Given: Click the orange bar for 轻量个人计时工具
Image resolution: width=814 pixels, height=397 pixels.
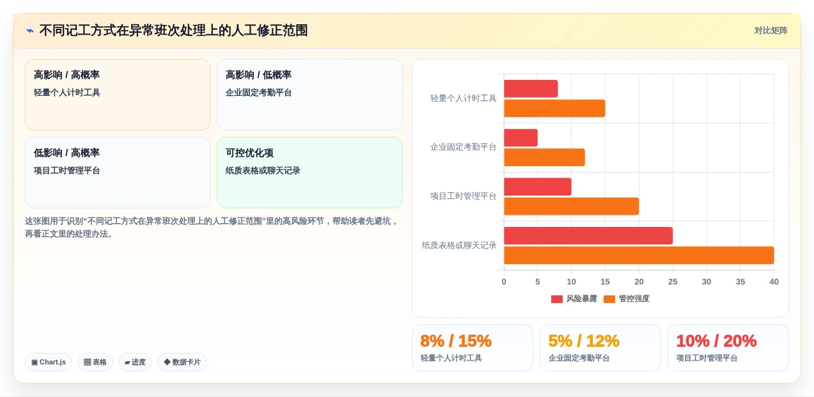Looking at the screenshot, I should pyautogui.click(x=554, y=109).
